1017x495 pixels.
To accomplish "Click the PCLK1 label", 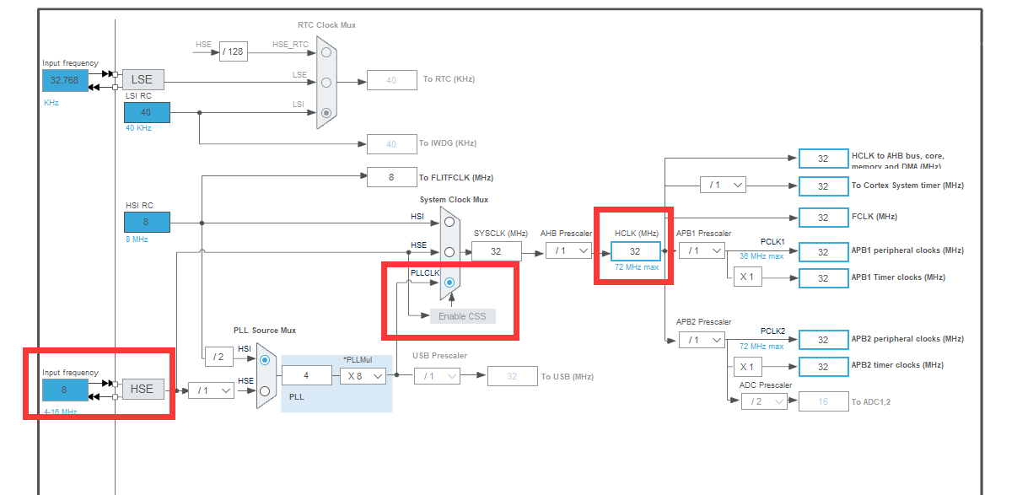I will (772, 241).
